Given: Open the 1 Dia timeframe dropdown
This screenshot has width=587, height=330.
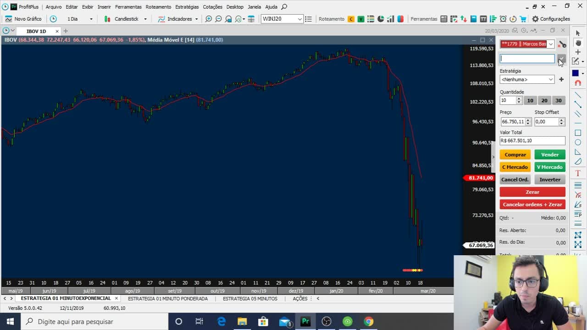Looking at the screenshot, I should tap(91, 19).
